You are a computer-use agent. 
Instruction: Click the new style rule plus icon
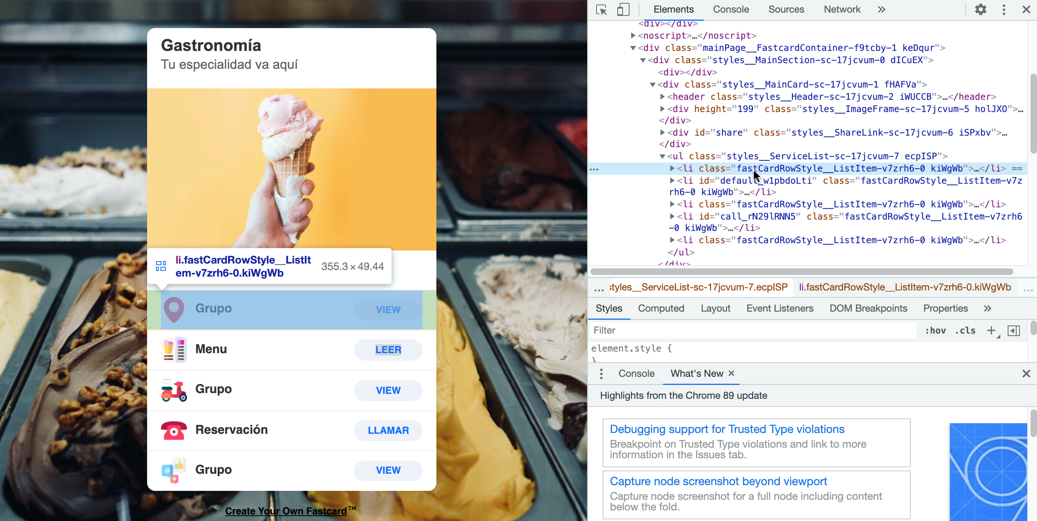pyautogui.click(x=991, y=330)
